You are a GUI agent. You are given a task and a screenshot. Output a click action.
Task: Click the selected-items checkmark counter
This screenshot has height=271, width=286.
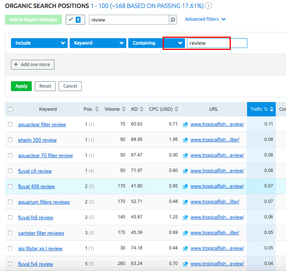coord(75,20)
